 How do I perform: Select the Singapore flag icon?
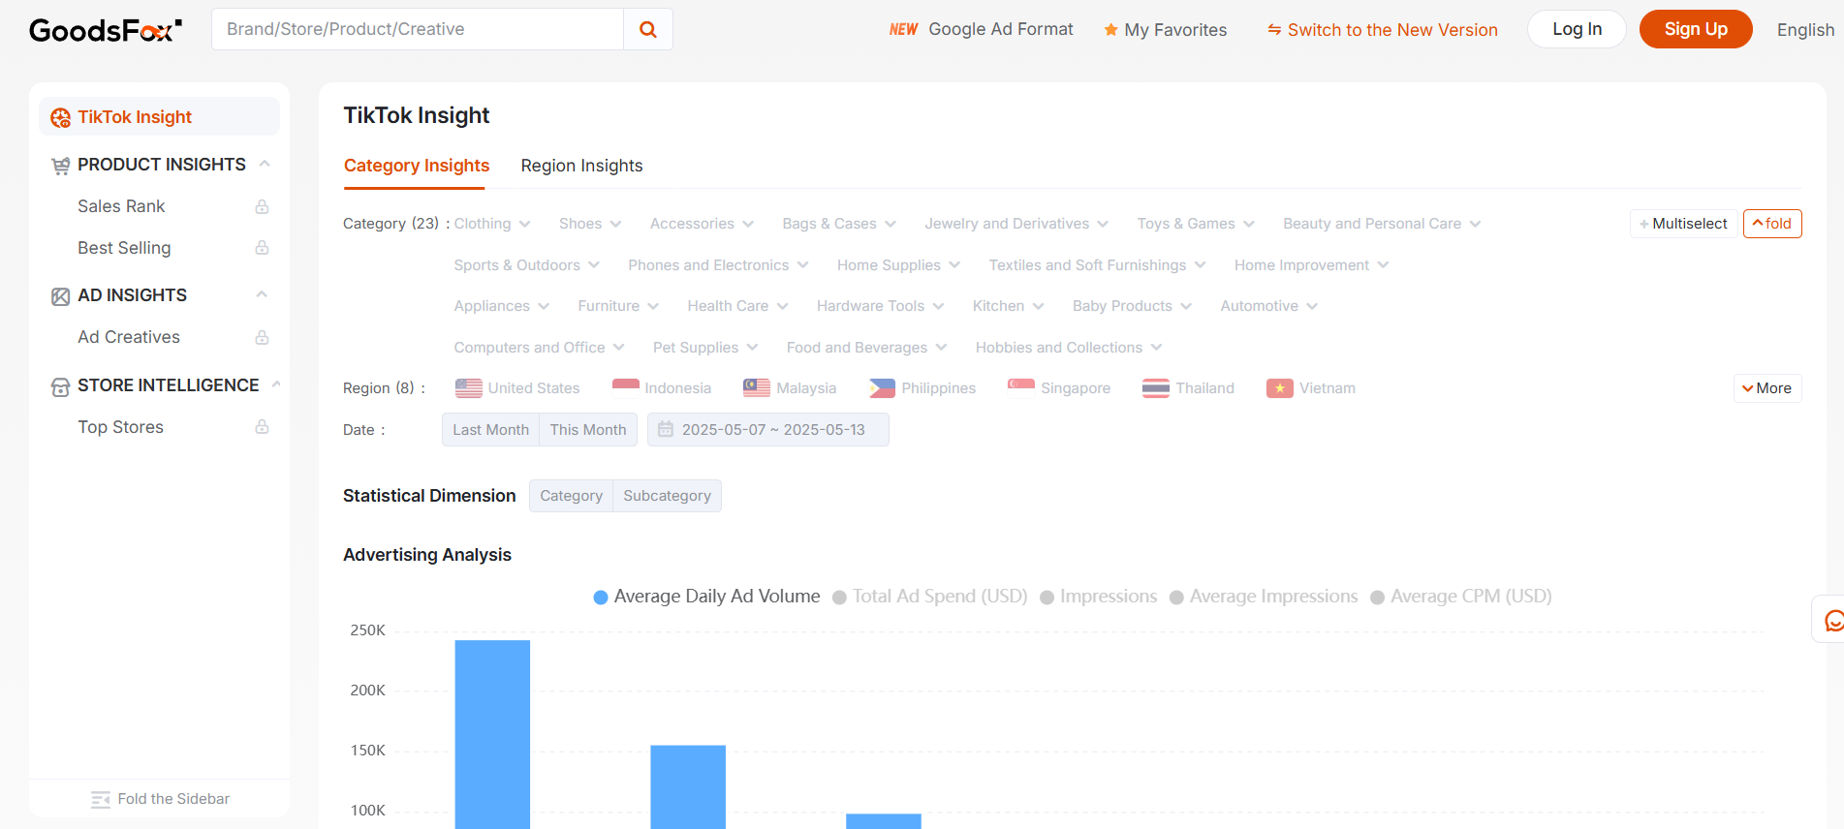(1021, 387)
